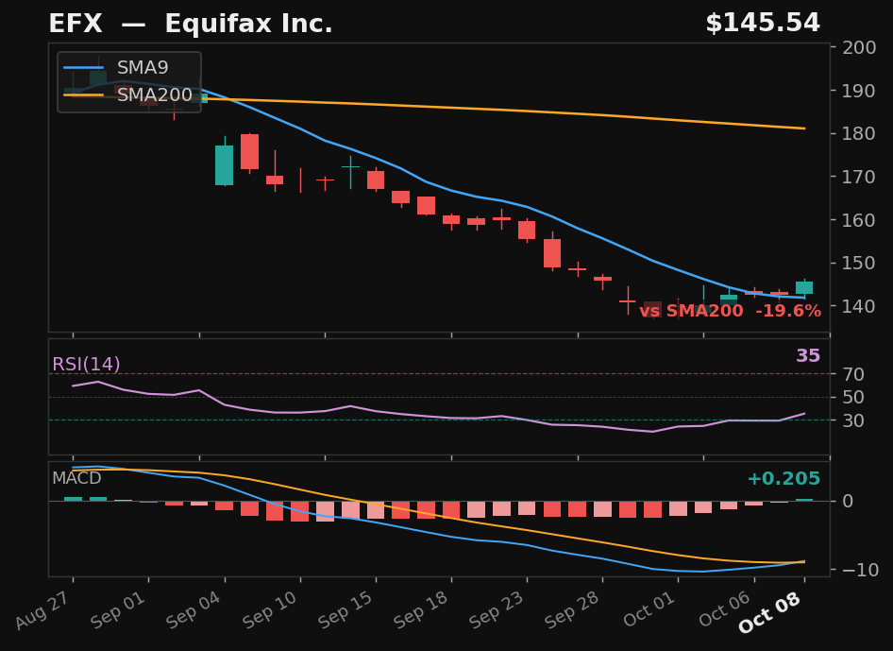Click the 150 price axis label
Image resolution: width=893 pixels, height=651 pixels.
859,263
